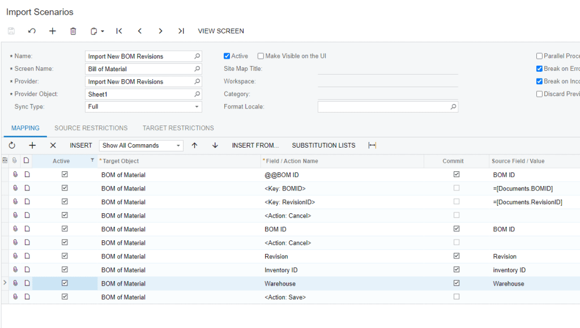The width and height of the screenshot is (580, 328).
Task: Enable Make Visible on the UI
Action: (x=261, y=56)
